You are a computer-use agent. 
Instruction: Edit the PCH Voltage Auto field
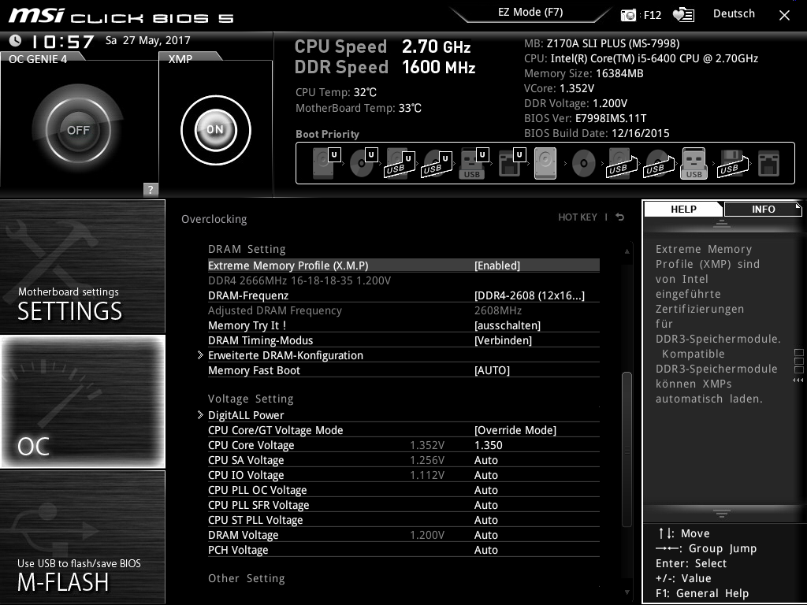485,549
